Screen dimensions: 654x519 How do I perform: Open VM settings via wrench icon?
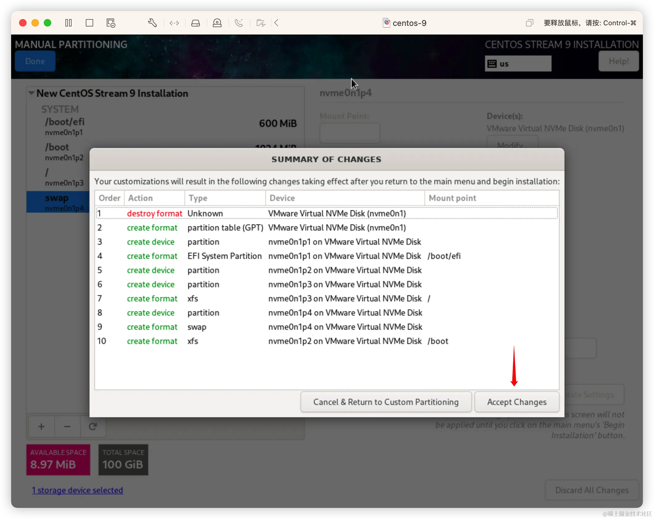pyautogui.click(x=152, y=23)
